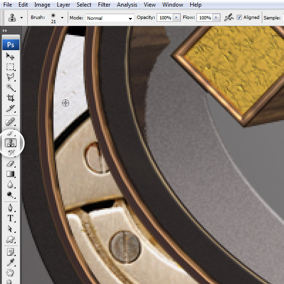Select the Blur tool

click(10, 185)
